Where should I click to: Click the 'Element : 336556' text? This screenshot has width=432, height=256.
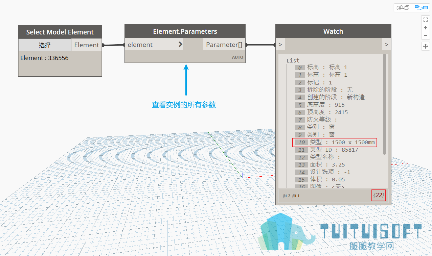click(44, 58)
